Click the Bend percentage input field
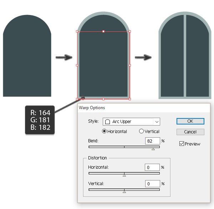This screenshot has height=209, width=214. point(152,141)
